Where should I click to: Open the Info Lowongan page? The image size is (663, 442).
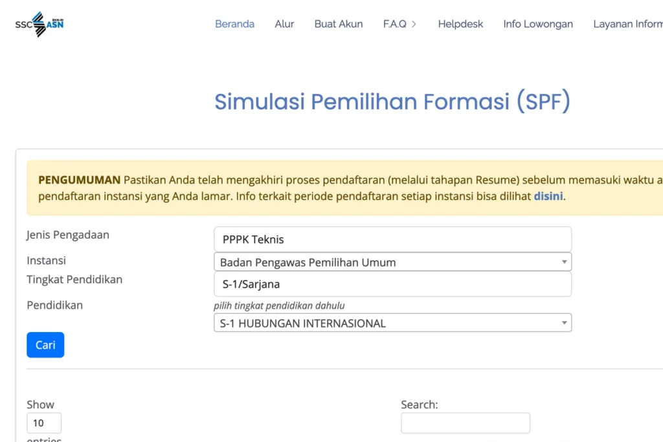click(538, 24)
